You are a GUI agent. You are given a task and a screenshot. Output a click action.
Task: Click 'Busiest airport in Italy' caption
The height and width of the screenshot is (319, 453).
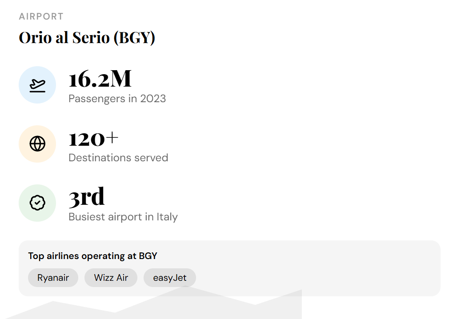123,217
